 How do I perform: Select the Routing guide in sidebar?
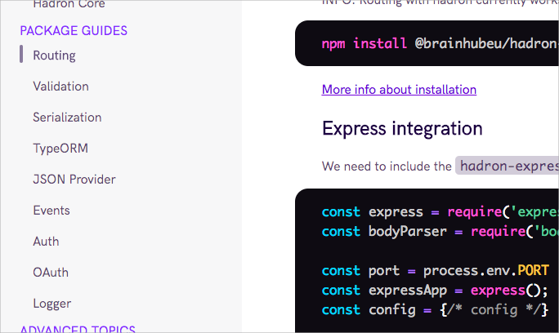[x=54, y=55]
